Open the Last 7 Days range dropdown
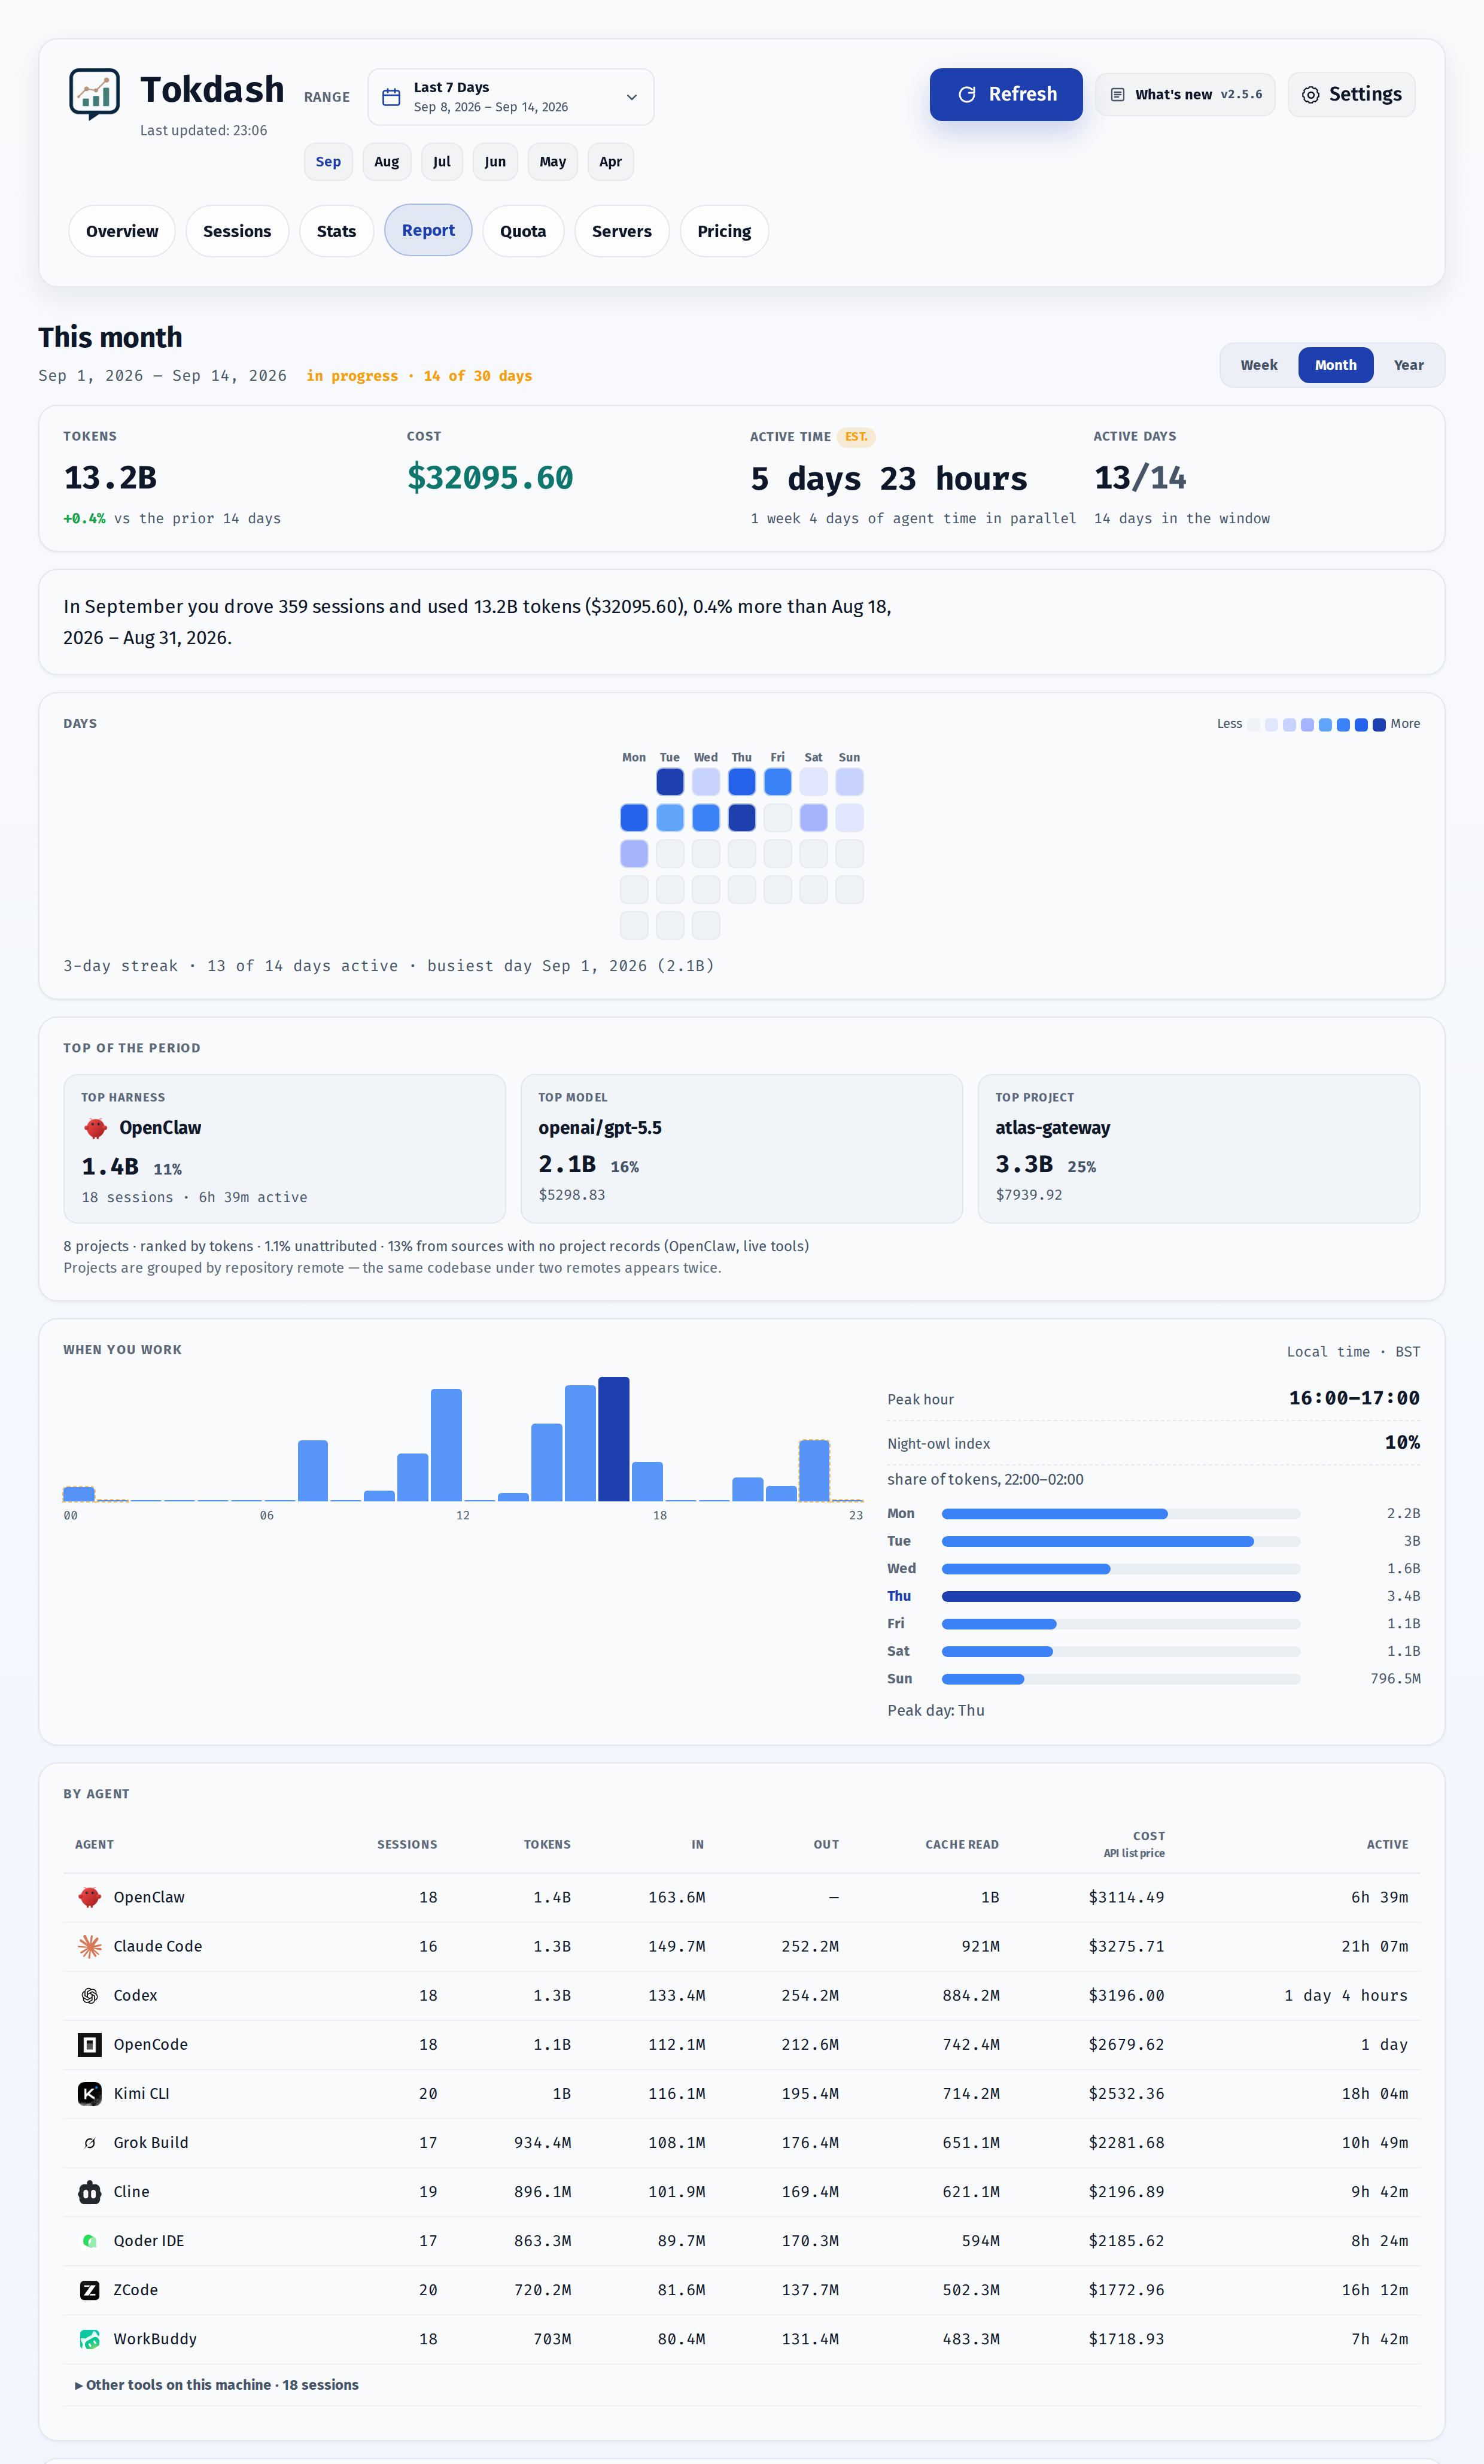 [510, 97]
